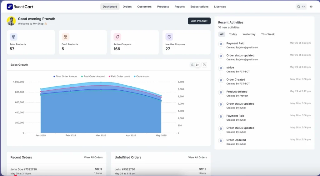This screenshot has width=320, height=176.
Task: Click the Total Products box icon
Action: (13, 37)
